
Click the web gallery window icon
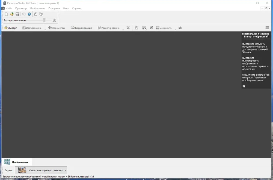(144, 28)
